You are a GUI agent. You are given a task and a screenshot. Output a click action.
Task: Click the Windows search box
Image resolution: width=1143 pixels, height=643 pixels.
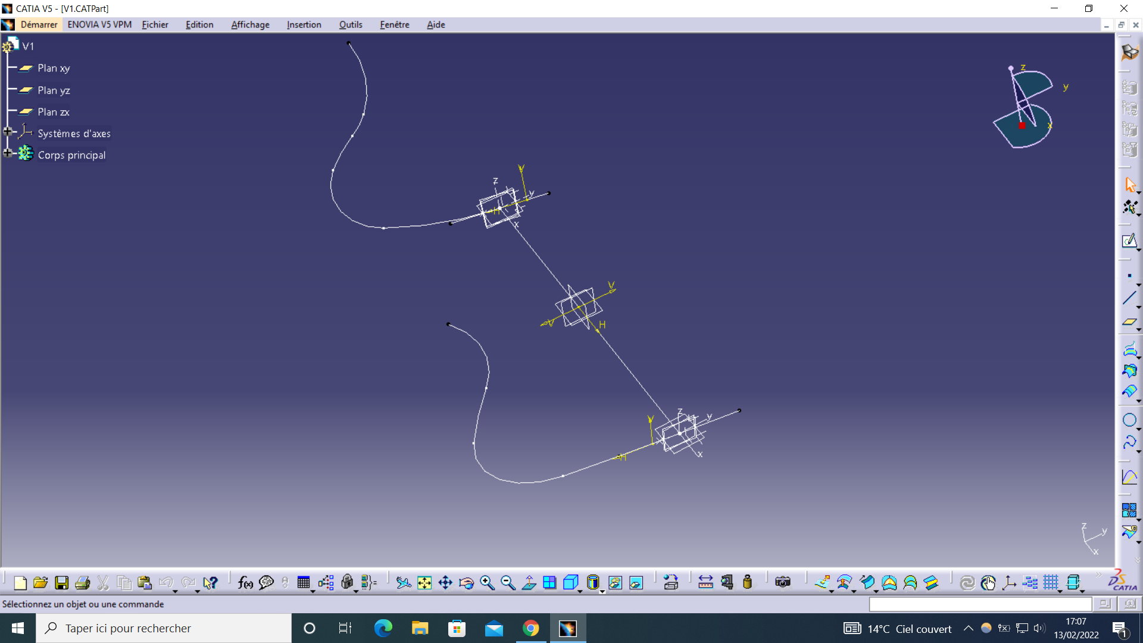[164, 628]
